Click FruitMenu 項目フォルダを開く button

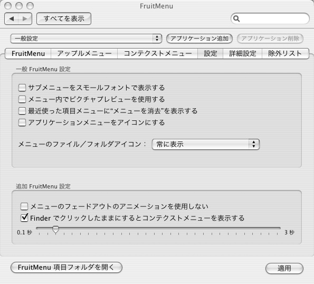tap(66, 268)
